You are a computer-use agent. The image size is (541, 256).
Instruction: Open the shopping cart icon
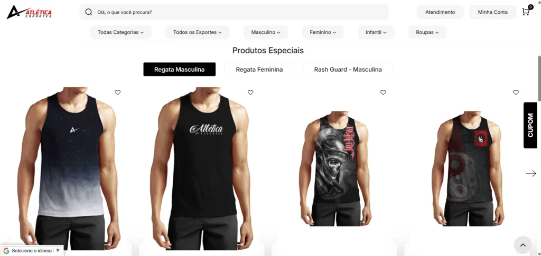pyautogui.click(x=527, y=12)
